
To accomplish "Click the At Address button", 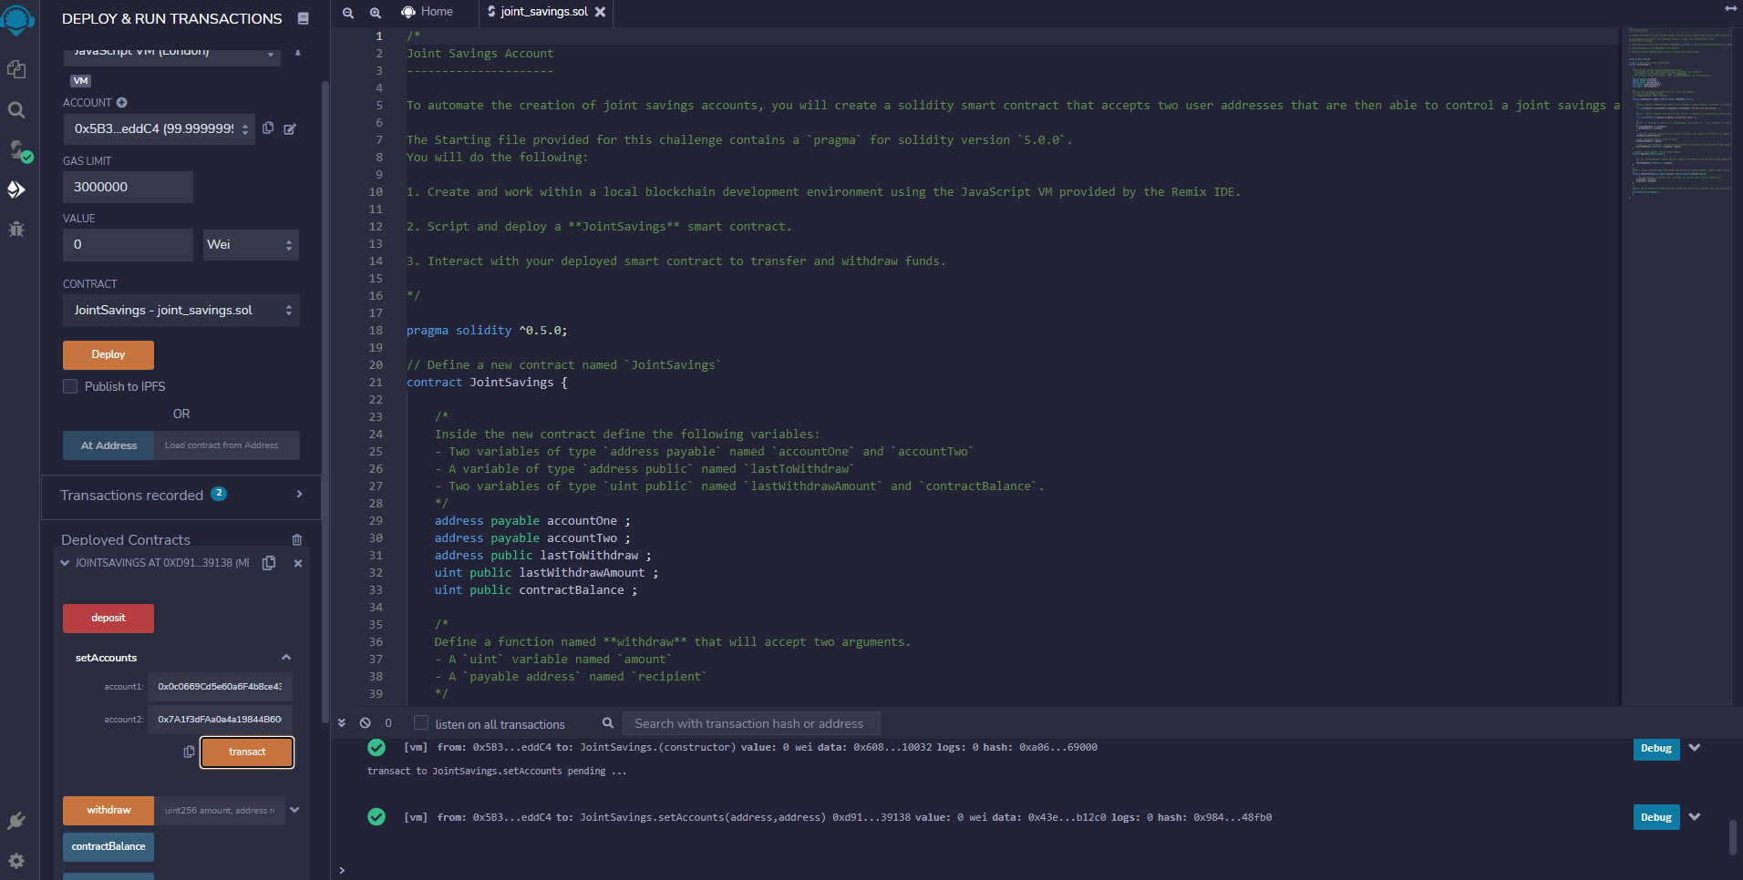I will (x=108, y=445).
